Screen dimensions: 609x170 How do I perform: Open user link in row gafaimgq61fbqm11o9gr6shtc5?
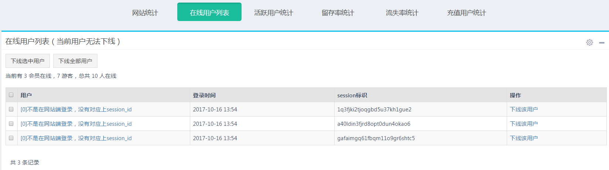click(76, 138)
